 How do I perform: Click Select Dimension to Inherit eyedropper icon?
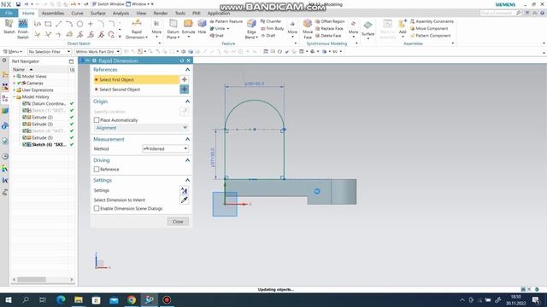pyautogui.click(x=185, y=200)
